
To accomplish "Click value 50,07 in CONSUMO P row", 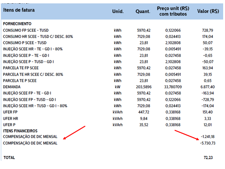I will tap(207, 43).
